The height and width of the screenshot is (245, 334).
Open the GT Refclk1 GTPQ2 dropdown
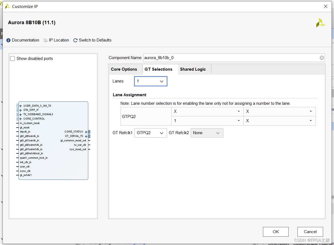click(x=151, y=133)
